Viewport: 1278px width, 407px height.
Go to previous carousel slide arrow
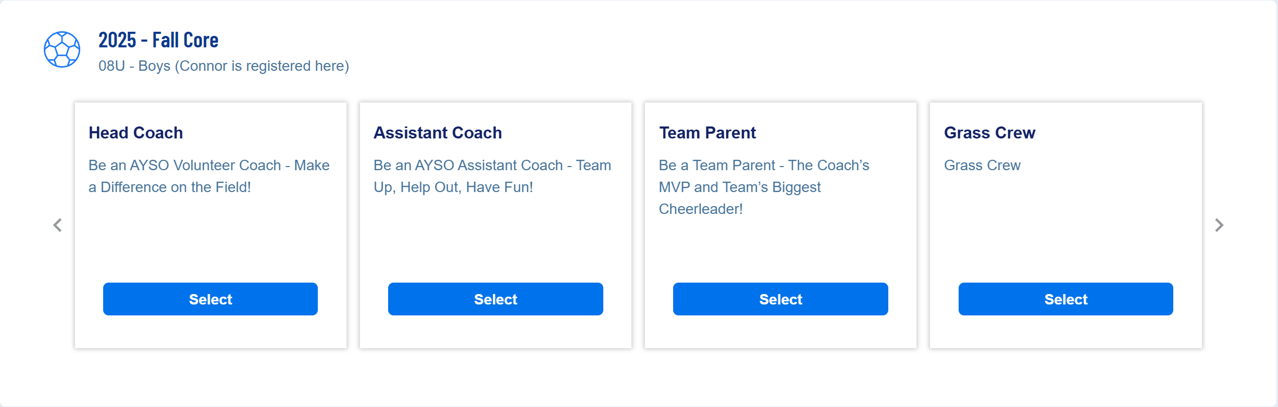pos(57,225)
